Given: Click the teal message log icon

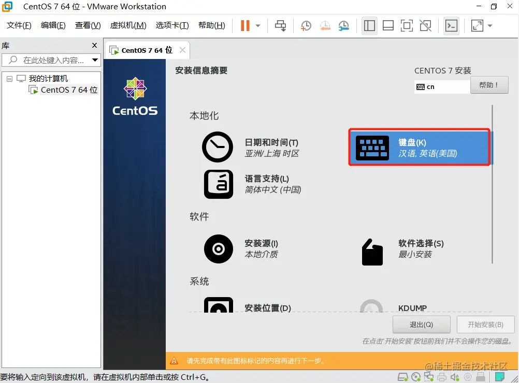Looking at the screenshot, I should 499,377.
